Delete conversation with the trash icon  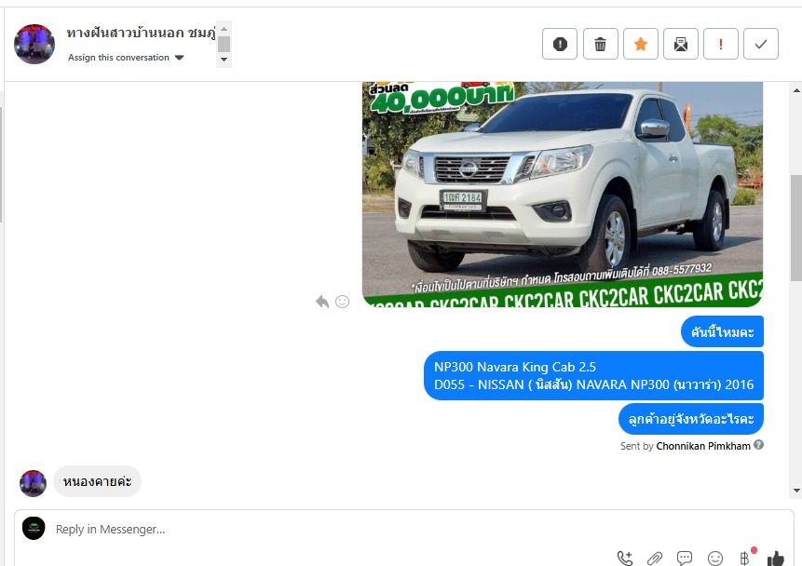click(x=601, y=44)
